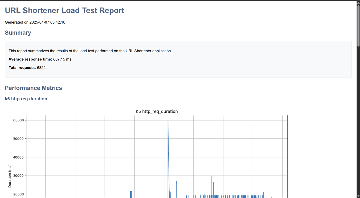This screenshot has height=198, width=360.
Task: Click the URL Shortener Load Test Report title
Action: click(64, 11)
